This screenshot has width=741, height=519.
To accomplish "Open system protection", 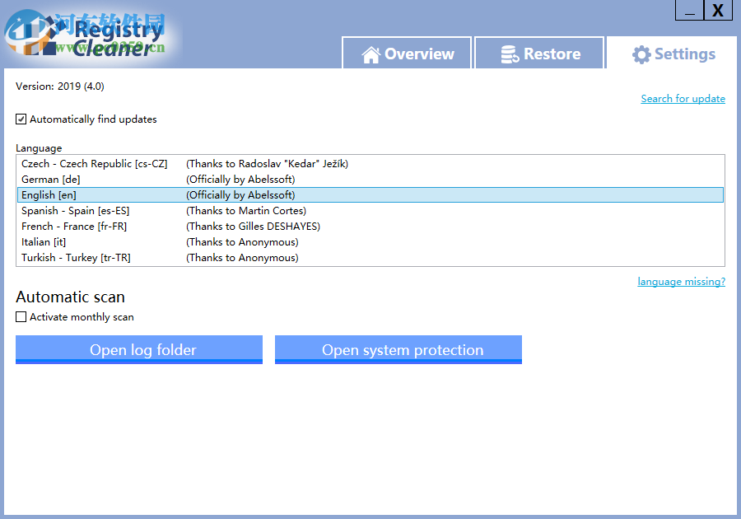I will (398, 349).
